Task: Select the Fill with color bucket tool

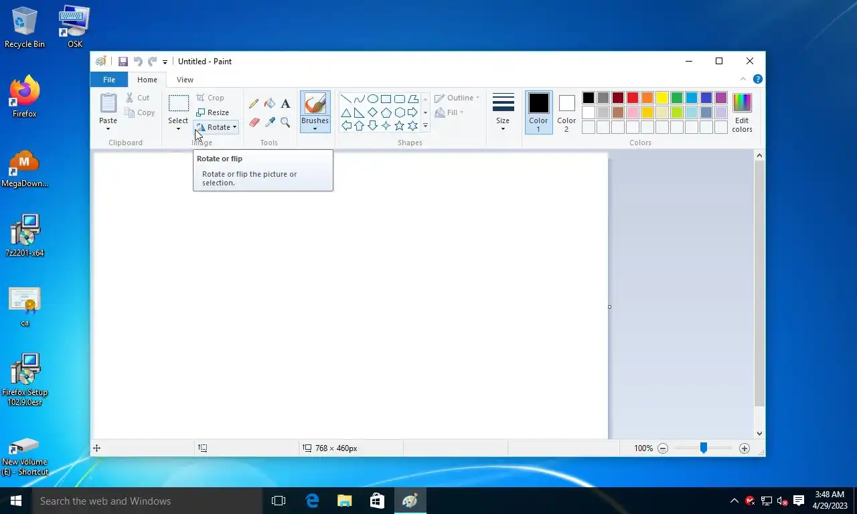Action: 270,104
